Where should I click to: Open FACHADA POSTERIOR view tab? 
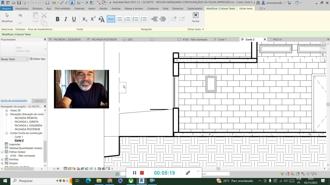click(x=104, y=40)
